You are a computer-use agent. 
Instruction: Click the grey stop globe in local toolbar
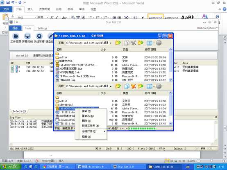[x=159, y=43]
